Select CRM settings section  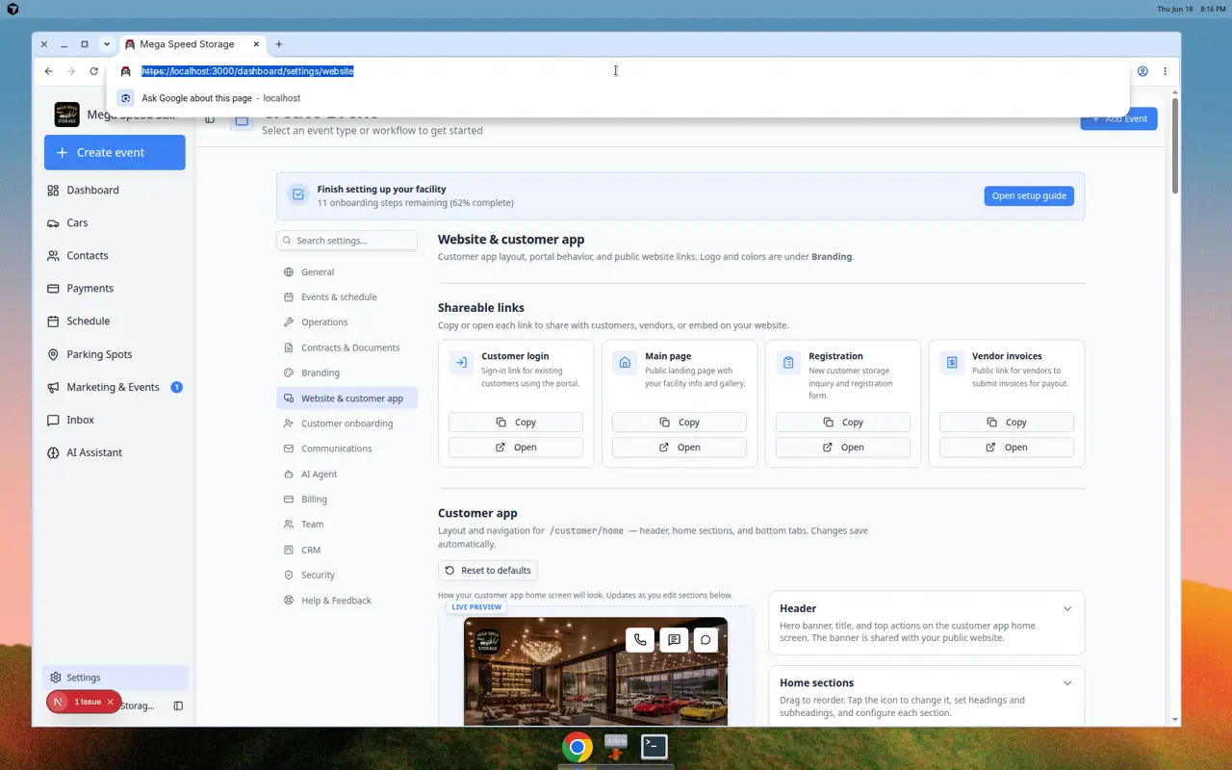346,550
